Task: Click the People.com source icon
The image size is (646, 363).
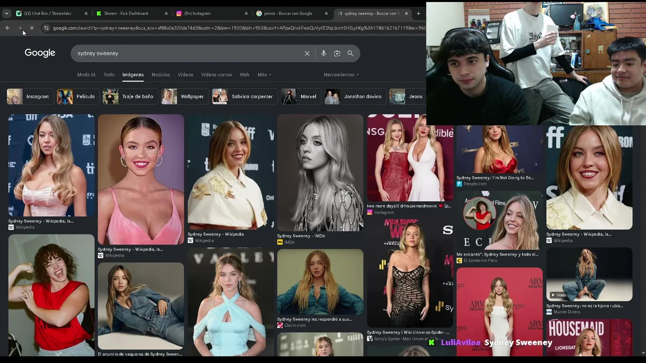Action: click(459, 184)
